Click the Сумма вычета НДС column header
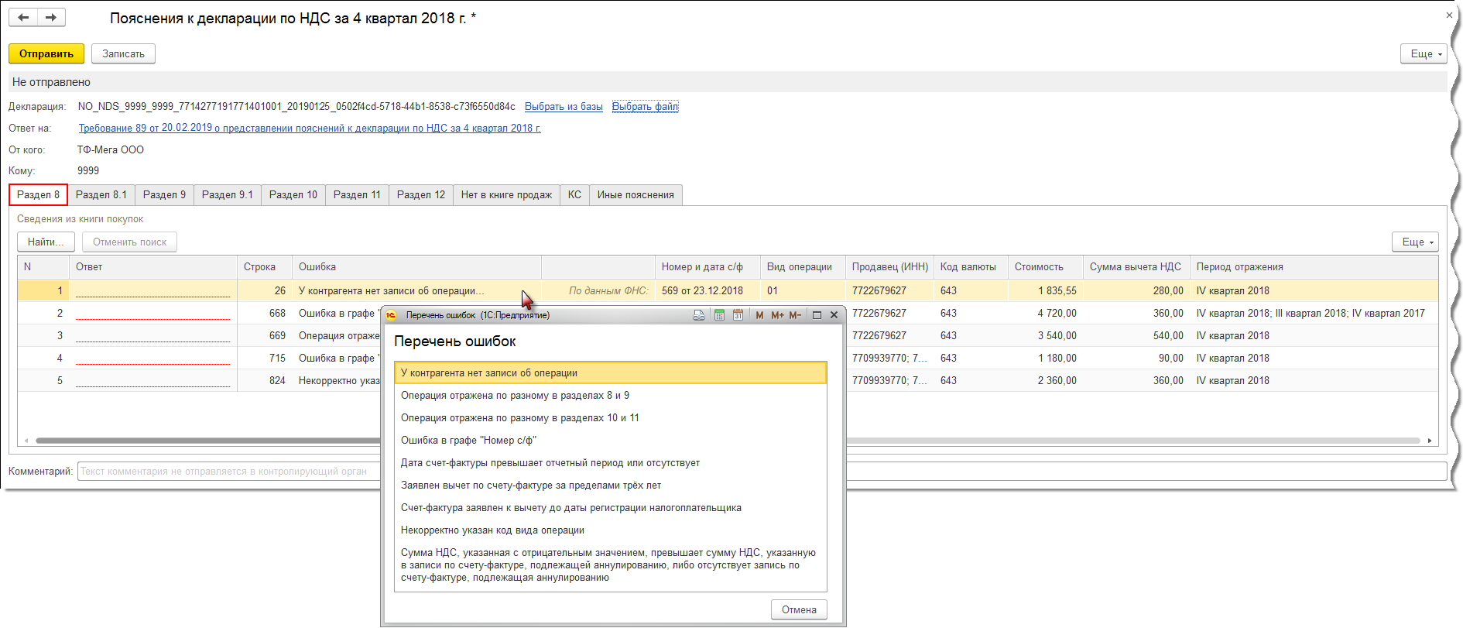Viewport: 1463px width, 628px height. [x=1136, y=266]
